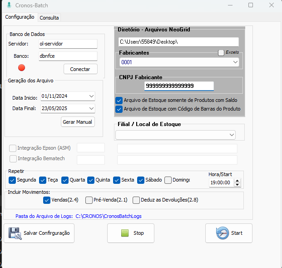Toggle the Sábado checkbox
Image resolution: width=282 pixels, height=268 pixels.
[141, 180]
